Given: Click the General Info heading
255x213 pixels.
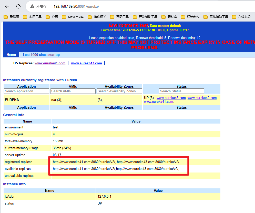Looking at the screenshot, I should [x=14, y=115].
